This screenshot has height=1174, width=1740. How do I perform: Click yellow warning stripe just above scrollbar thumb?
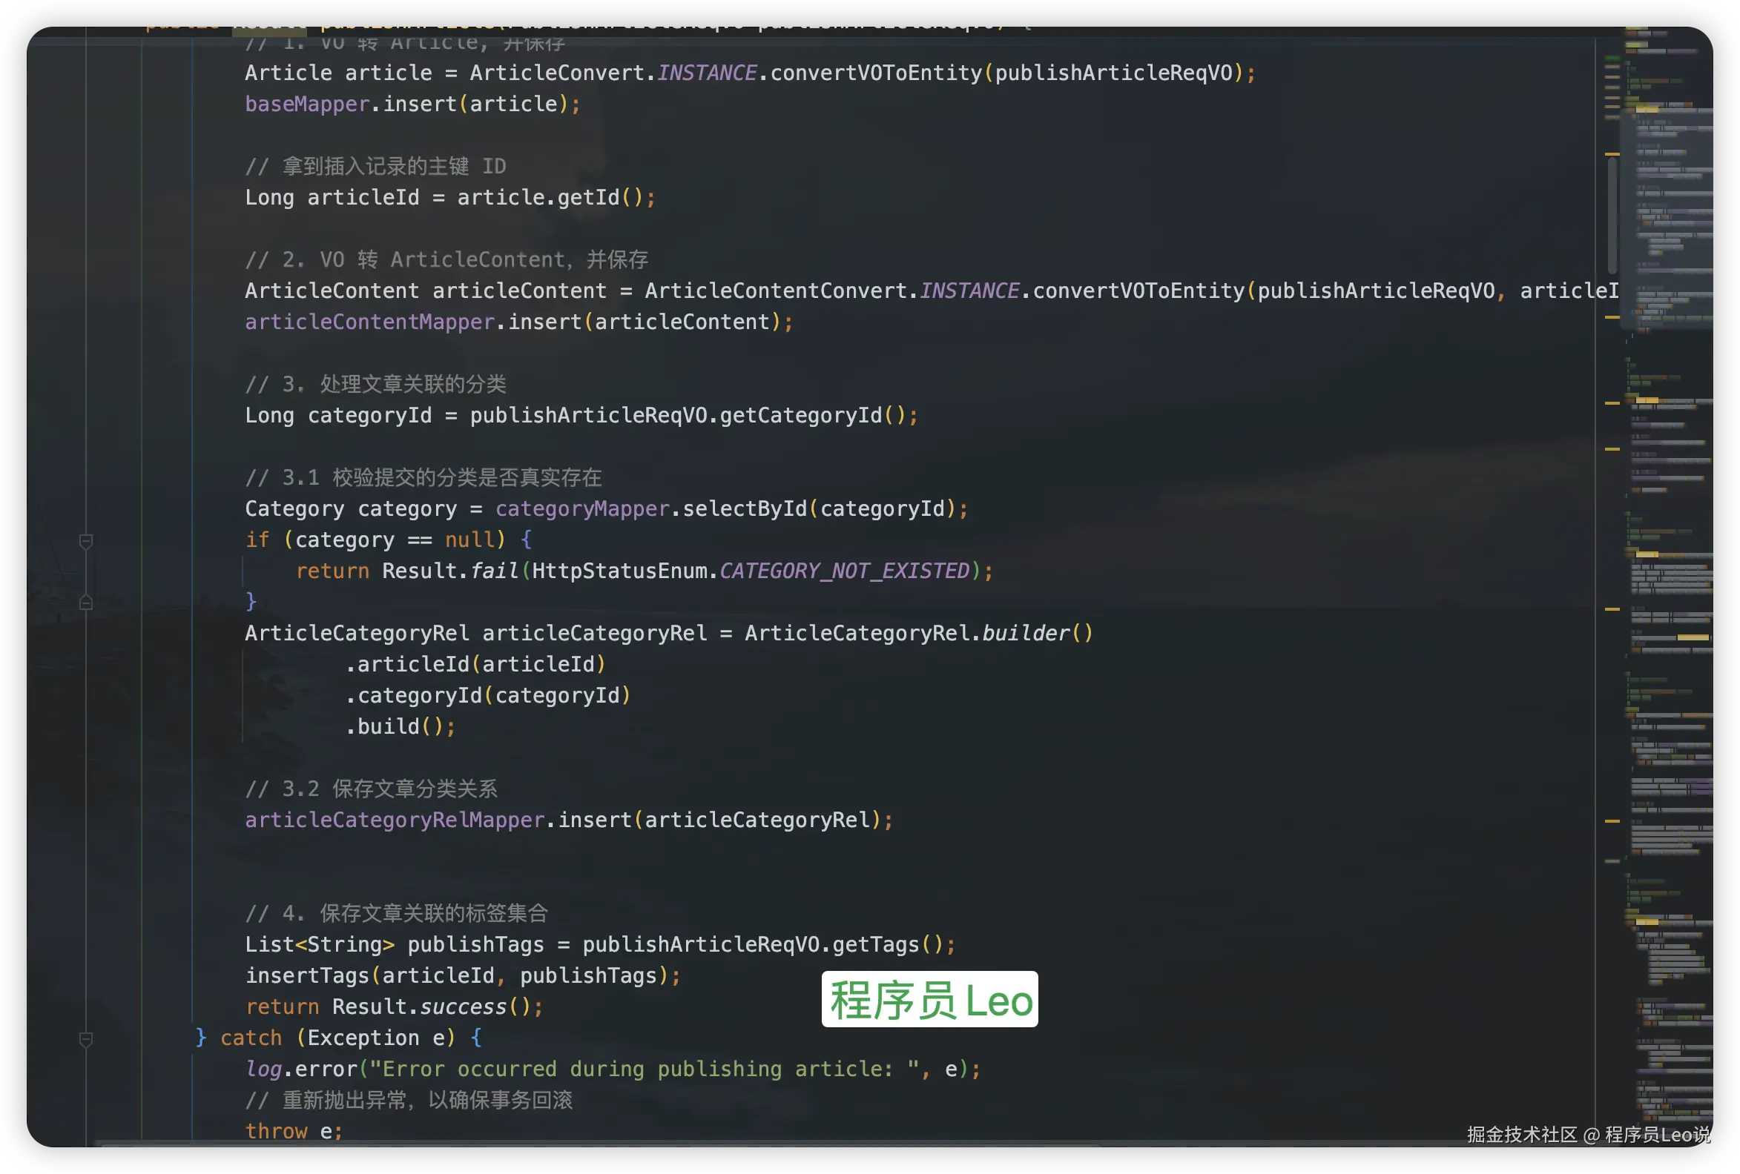click(x=1612, y=154)
